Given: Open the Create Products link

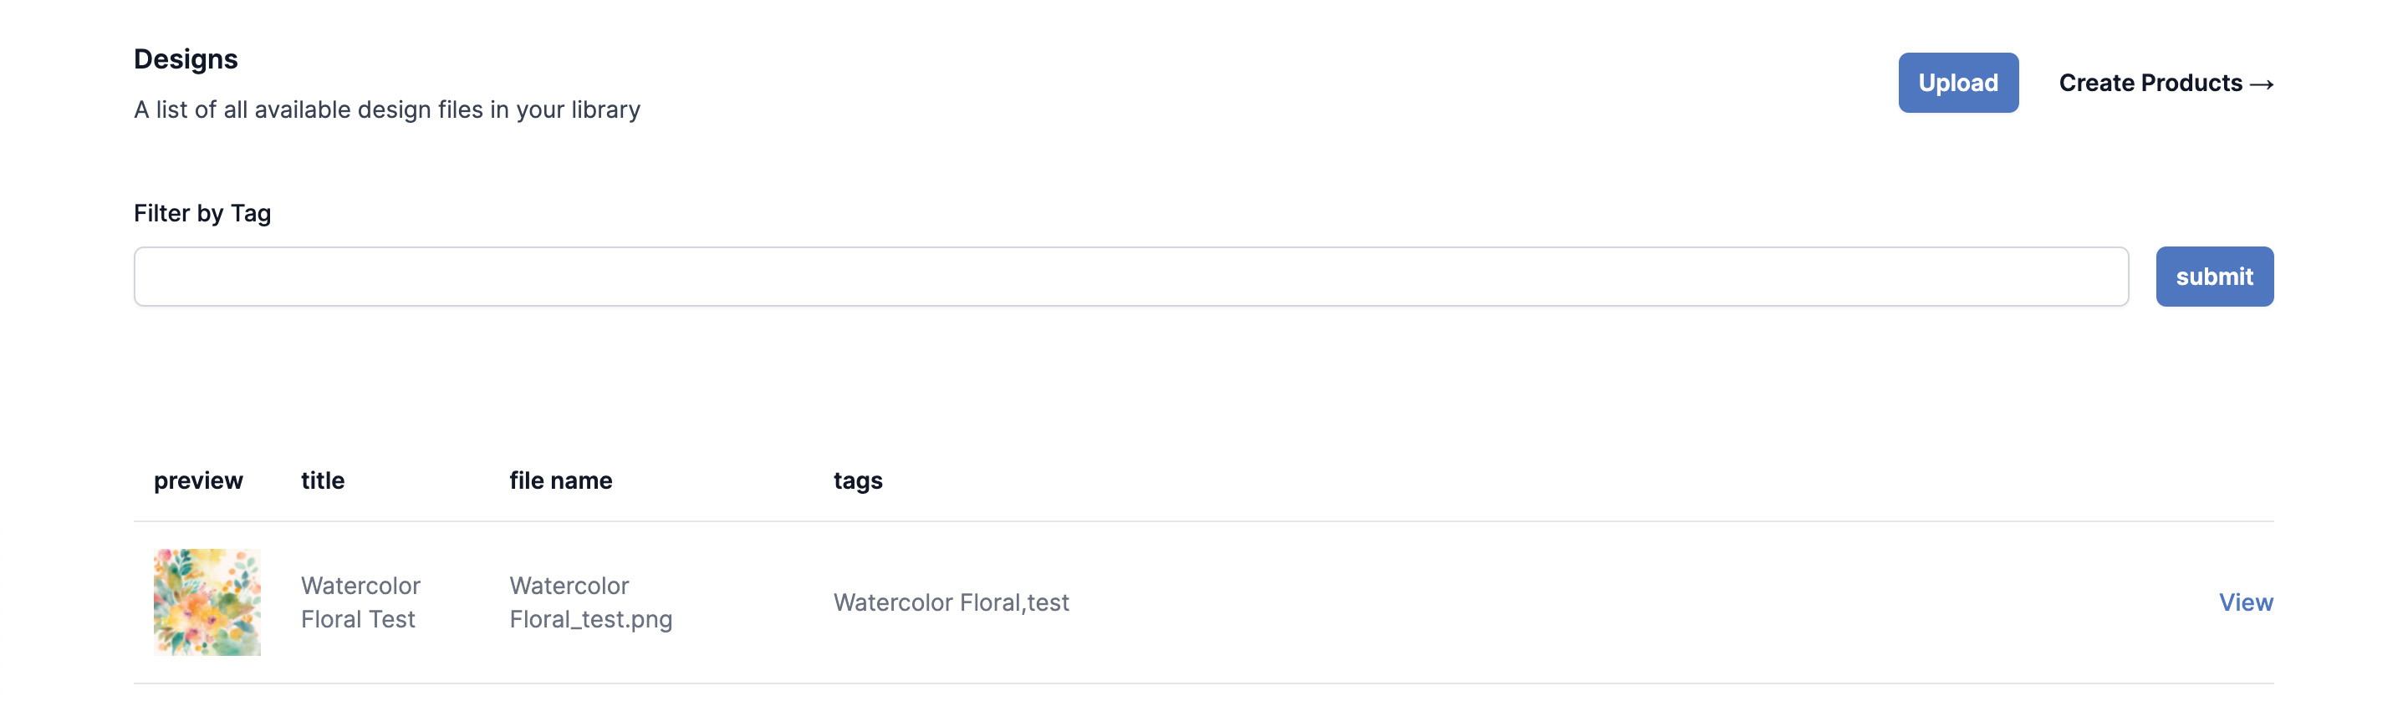Looking at the screenshot, I should (2150, 84).
